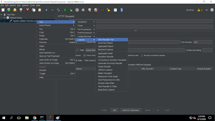Expand the Config Element submenu
The image size is (215, 121).
pos(85,37)
